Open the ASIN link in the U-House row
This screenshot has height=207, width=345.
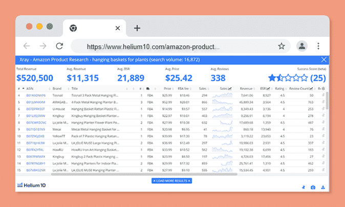pos(35,109)
